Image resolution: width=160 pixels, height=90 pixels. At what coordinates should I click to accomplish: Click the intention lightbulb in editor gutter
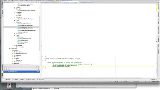pos(44,66)
